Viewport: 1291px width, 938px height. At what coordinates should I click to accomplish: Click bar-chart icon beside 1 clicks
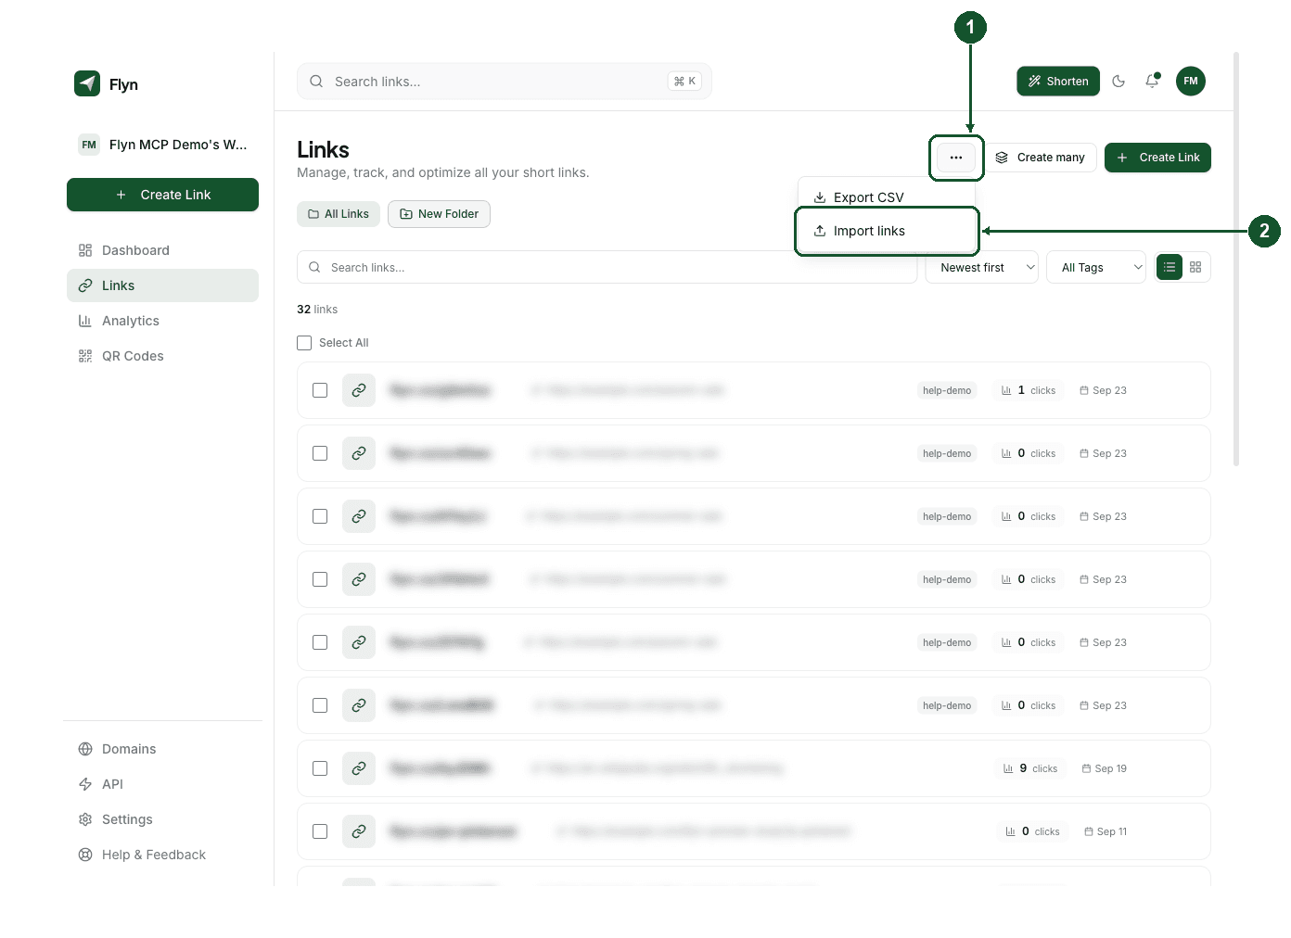pyautogui.click(x=1006, y=390)
